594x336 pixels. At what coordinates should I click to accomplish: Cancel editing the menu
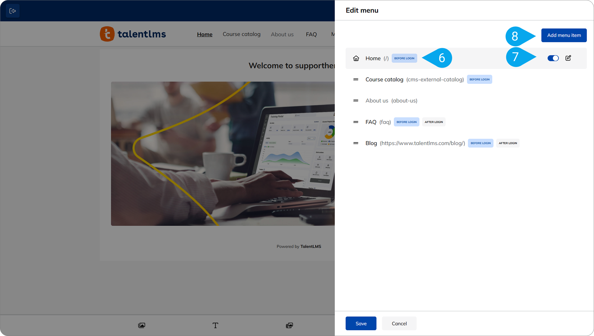[399, 323]
